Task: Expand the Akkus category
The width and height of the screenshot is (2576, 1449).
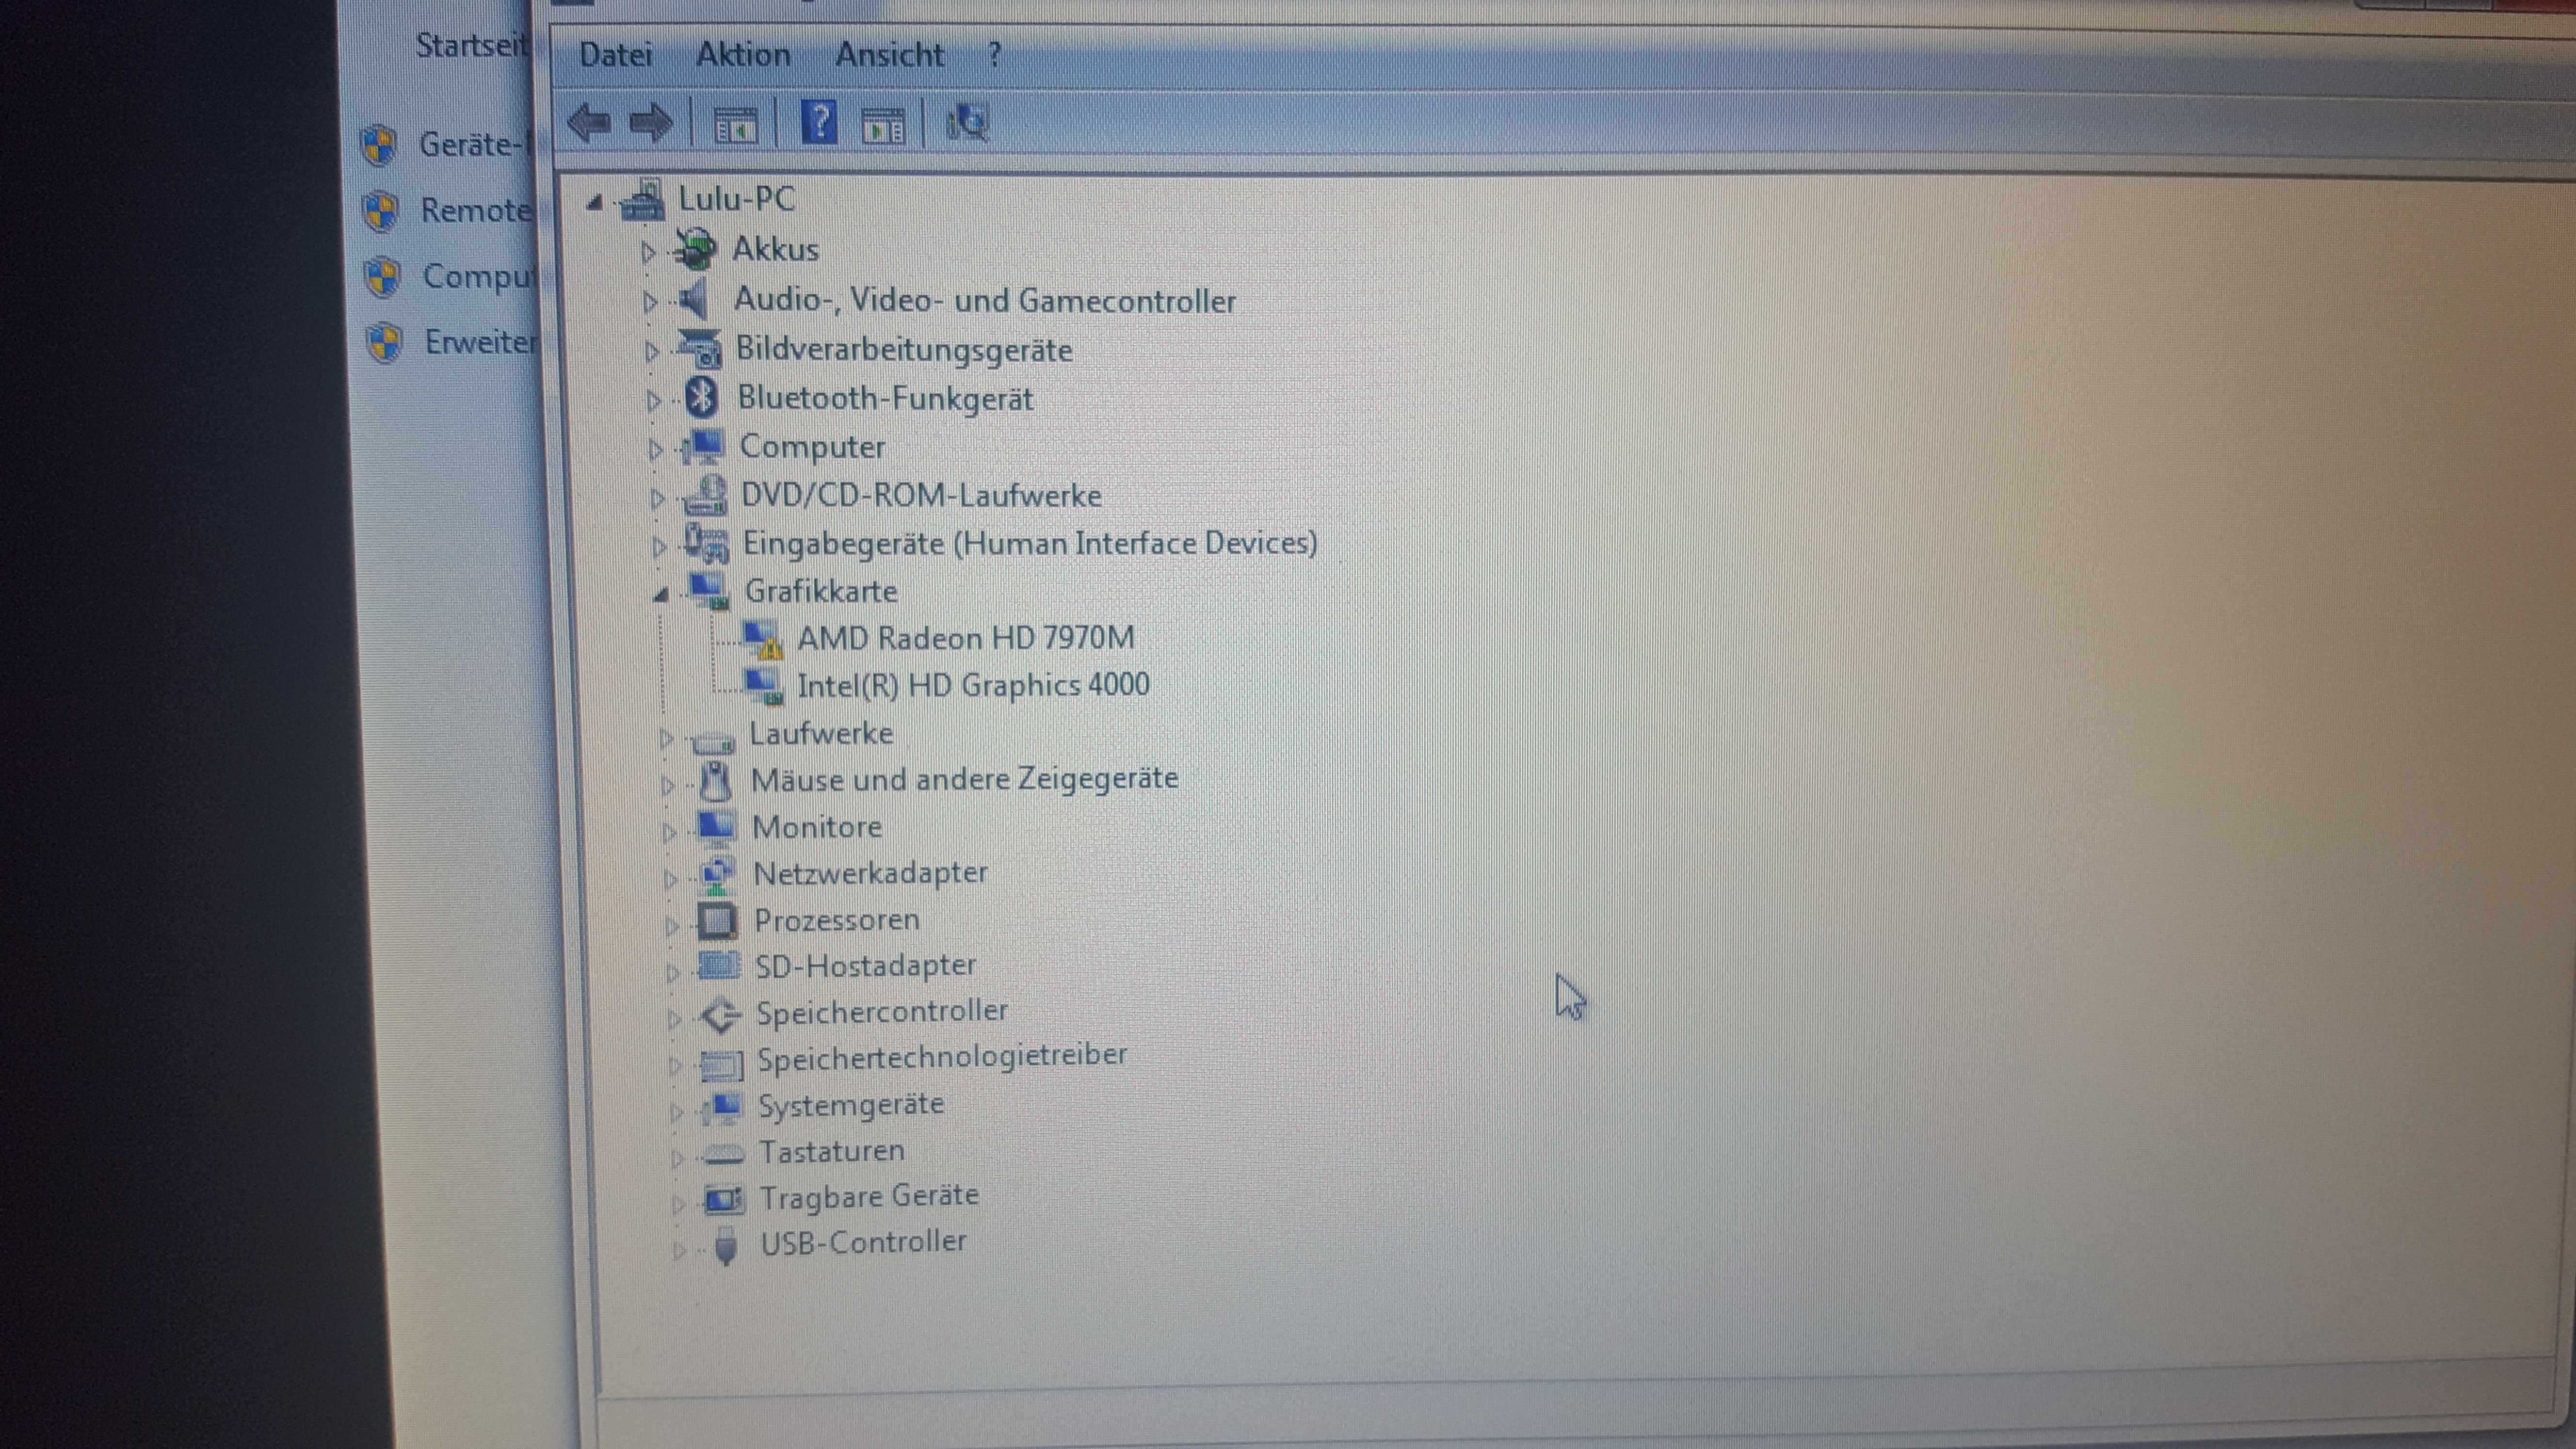Action: [648, 252]
